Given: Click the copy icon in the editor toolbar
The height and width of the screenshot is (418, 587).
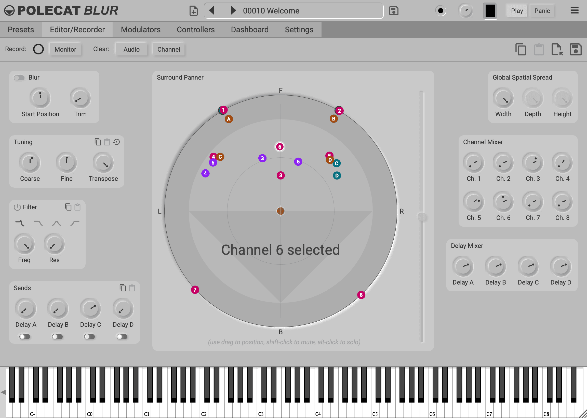Looking at the screenshot, I should point(521,49).
